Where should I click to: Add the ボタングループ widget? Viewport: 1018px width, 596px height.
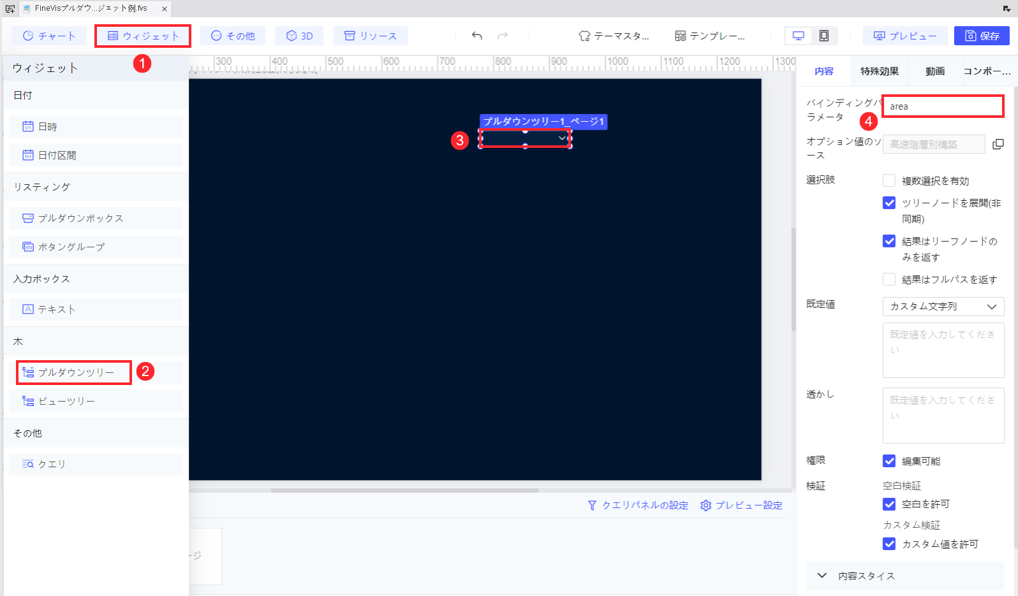pos(96,247)
